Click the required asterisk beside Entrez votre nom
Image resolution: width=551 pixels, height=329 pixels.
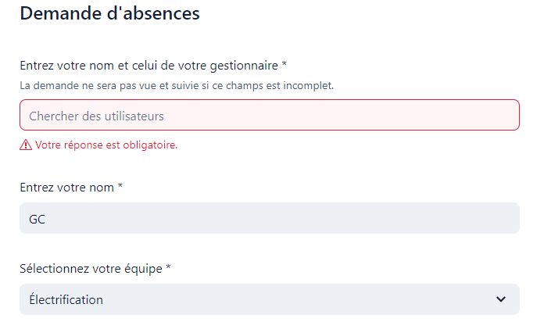point(120,187)
